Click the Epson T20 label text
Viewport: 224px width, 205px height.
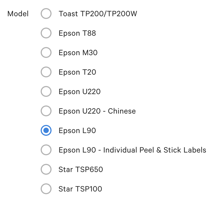pos(77,72)
